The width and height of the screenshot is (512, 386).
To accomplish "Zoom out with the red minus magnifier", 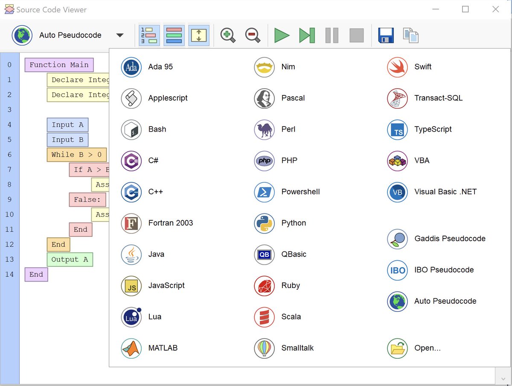I will click(253, 35).
